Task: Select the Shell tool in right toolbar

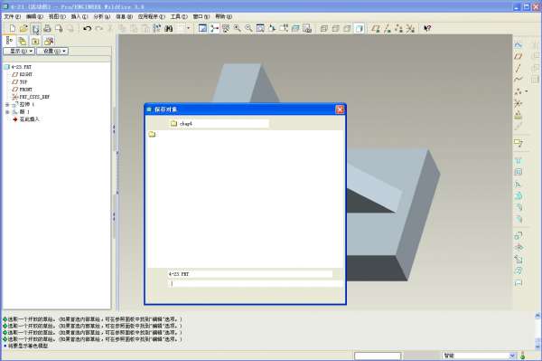Action: (x=518, y=172)
